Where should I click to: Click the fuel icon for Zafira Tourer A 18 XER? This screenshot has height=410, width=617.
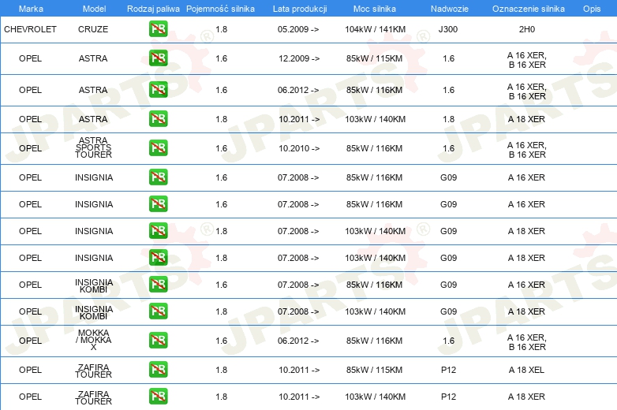click(x=158, y=397)
